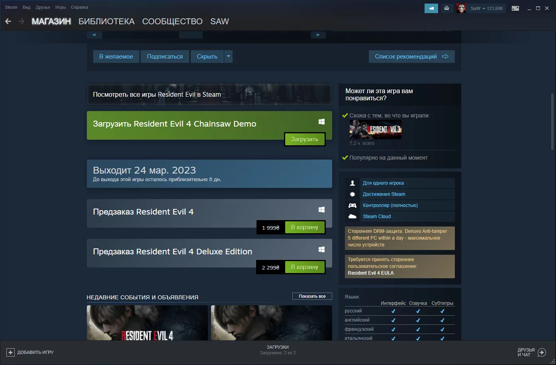
Task: Open the Игры menu
Action: tap(61, 7)
